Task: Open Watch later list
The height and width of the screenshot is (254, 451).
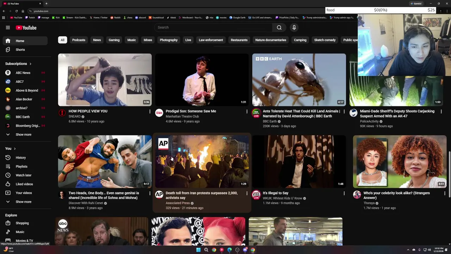Action: pyautogui.click(x=24, y=175)
